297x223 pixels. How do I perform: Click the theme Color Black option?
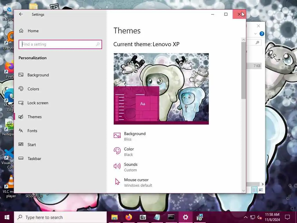(124, 152)
